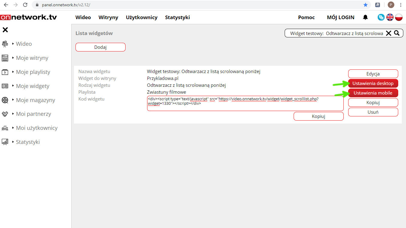Click Kopiuj under the widget code box
The width and height of the screenshot is (406, 228).
pyautogui.click(x=319, y=116)
